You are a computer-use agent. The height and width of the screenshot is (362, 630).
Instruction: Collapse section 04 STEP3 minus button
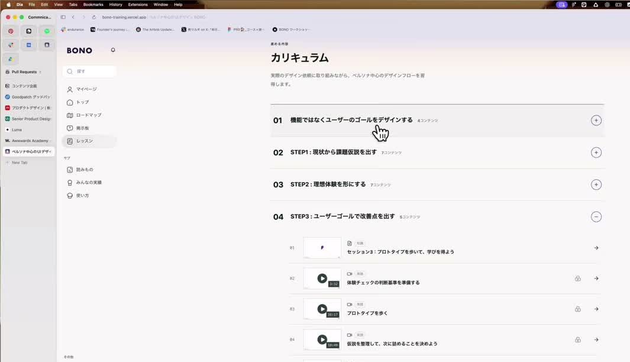click(596, 216)
